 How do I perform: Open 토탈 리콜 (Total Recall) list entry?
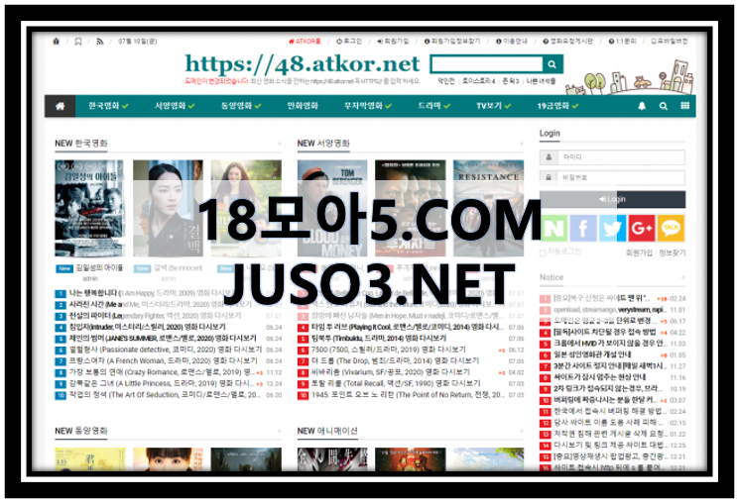click(x=396, y=384)
